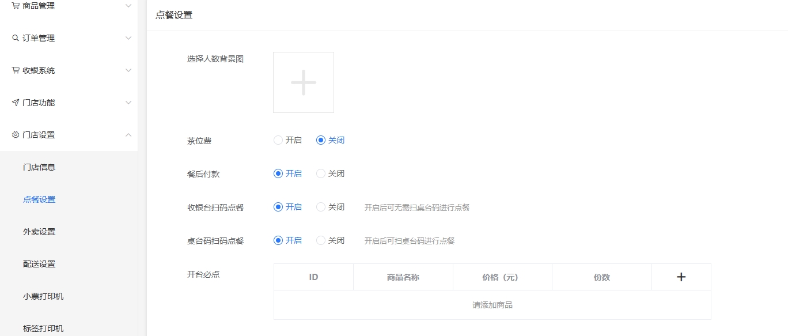Enable 茶位费 by selecting 开启
788x336 pixels.
coord(278,140)
